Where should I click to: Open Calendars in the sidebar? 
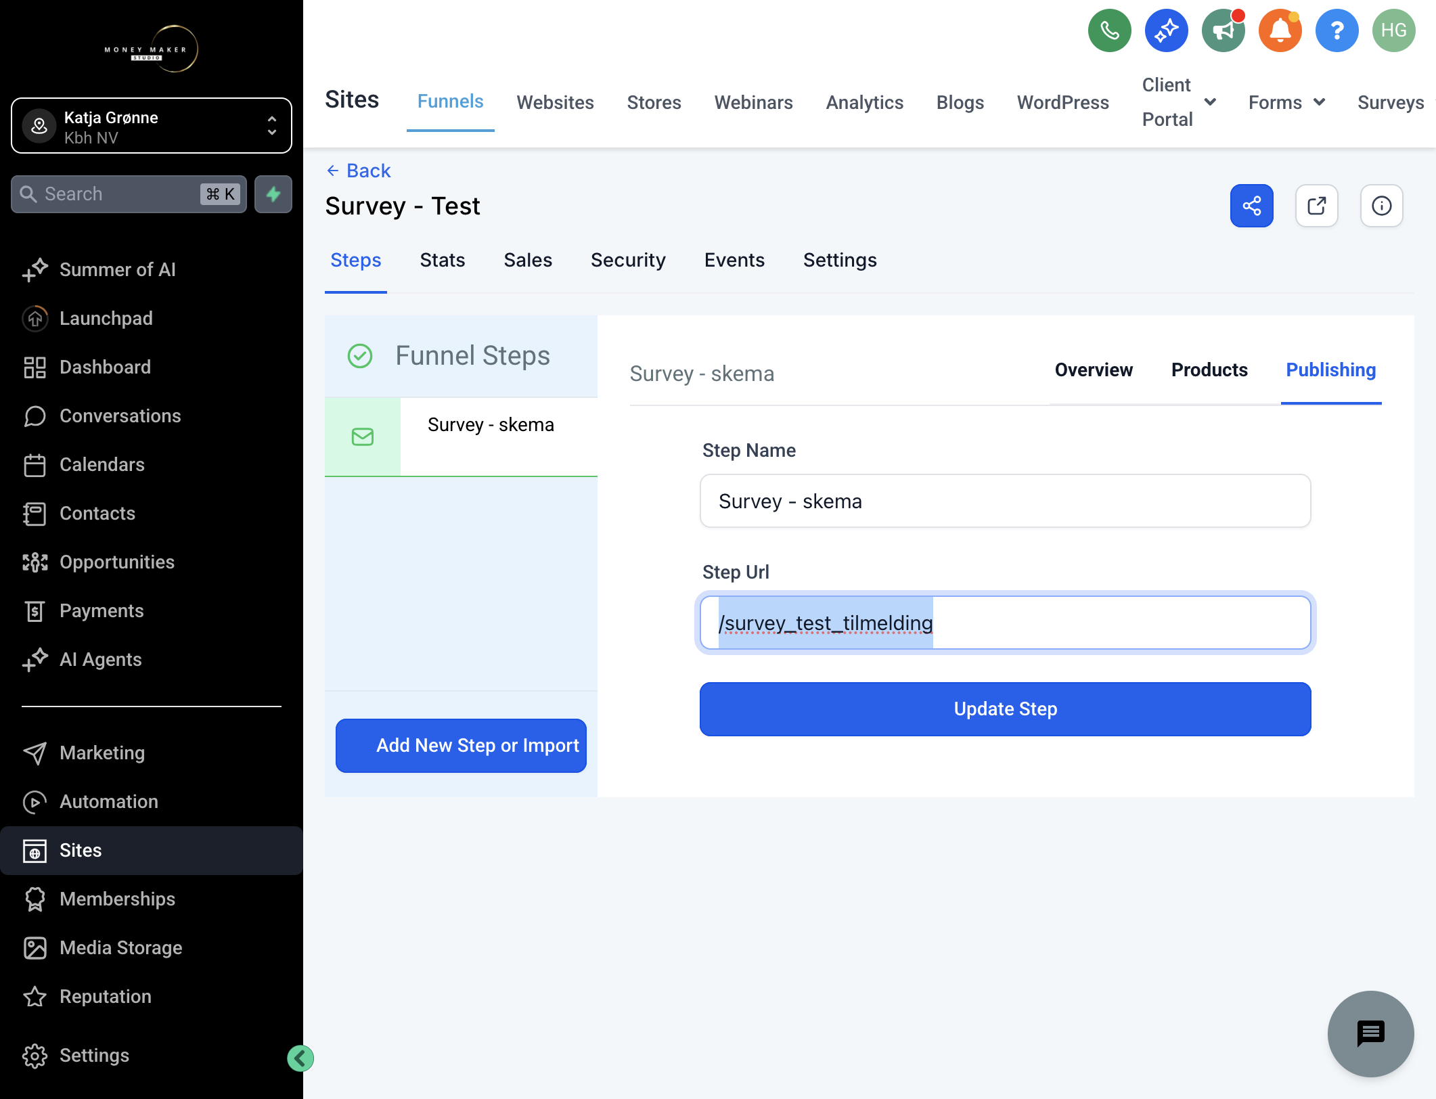(x=152, y=464)
